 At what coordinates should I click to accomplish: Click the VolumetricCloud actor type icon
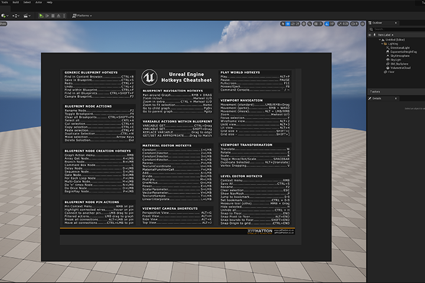pyautogui.click(x=388, y=68)
